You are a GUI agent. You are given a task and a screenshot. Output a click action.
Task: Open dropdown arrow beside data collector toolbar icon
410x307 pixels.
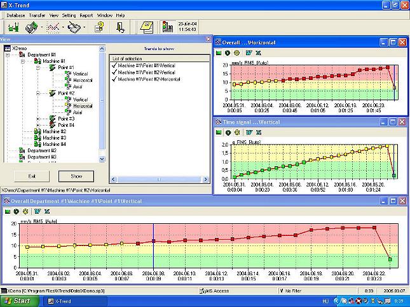(x=42, y=27)
